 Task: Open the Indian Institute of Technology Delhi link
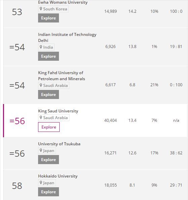(67, 38)
